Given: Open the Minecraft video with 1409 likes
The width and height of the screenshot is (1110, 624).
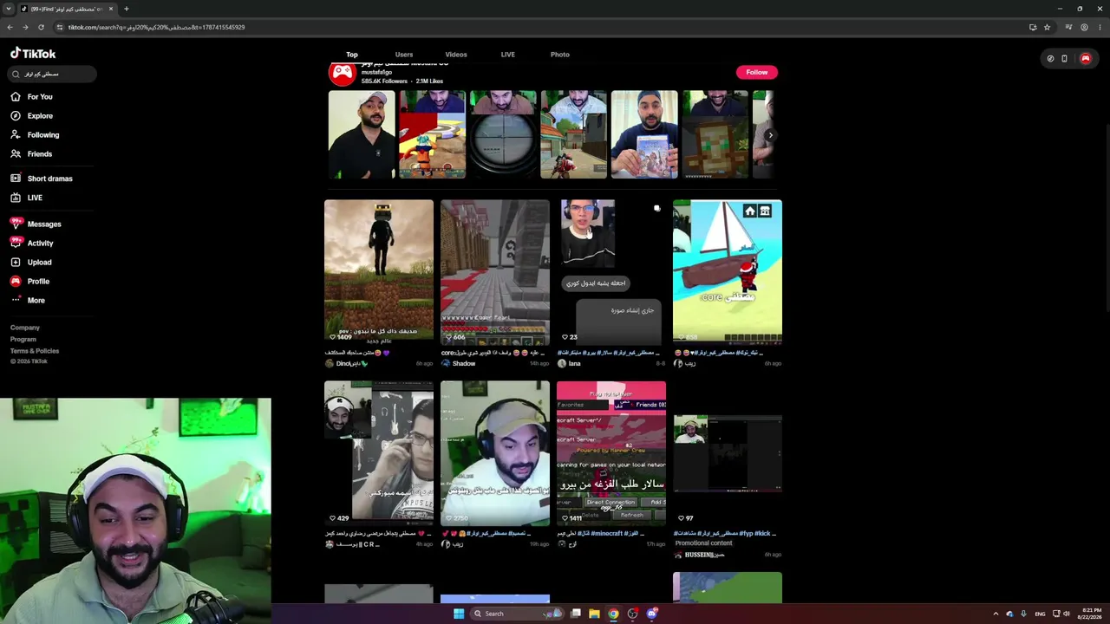Looking at the screenshot, I should [x=379, y=272].
